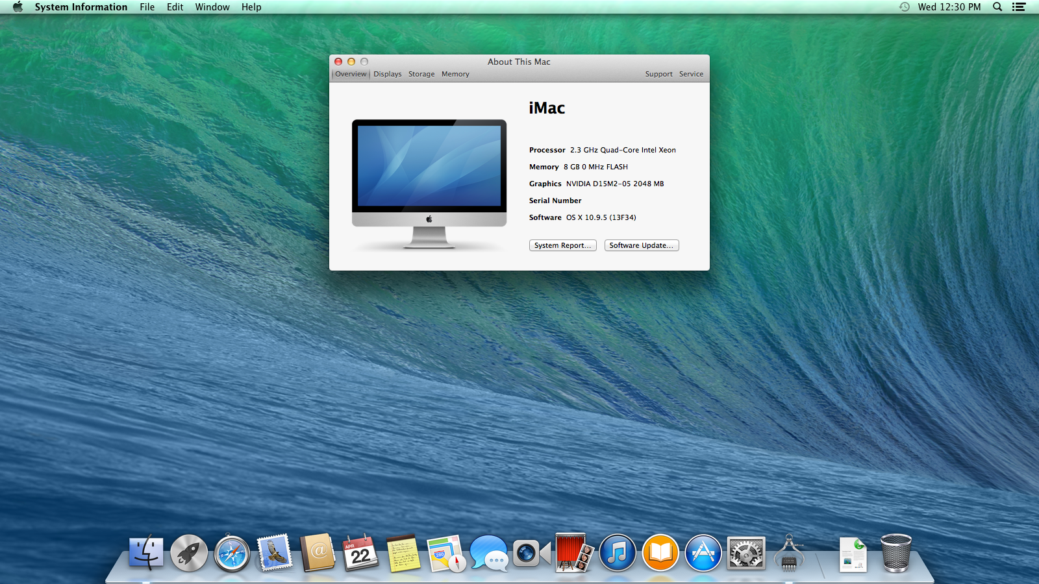Open the Mail app in dock
The width and height of the screenshot is (1039, 584).
pos(275,554)
